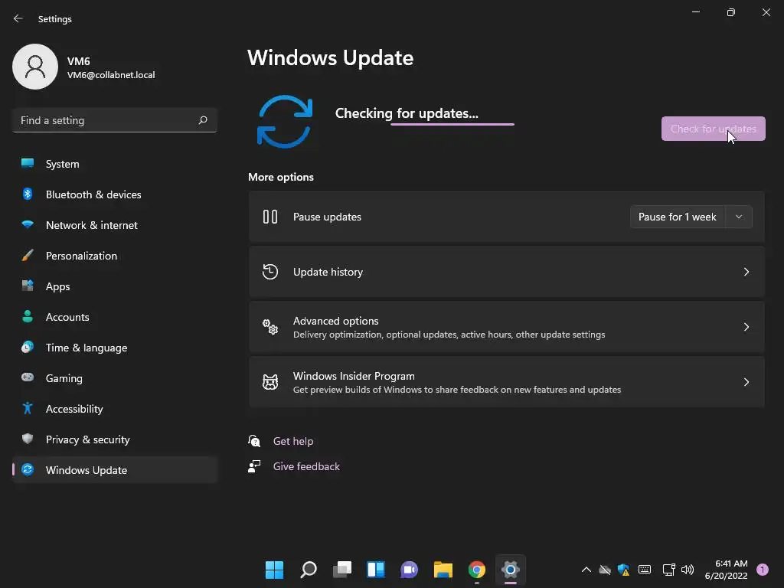Open File Explorer from the taskbar

443,570
